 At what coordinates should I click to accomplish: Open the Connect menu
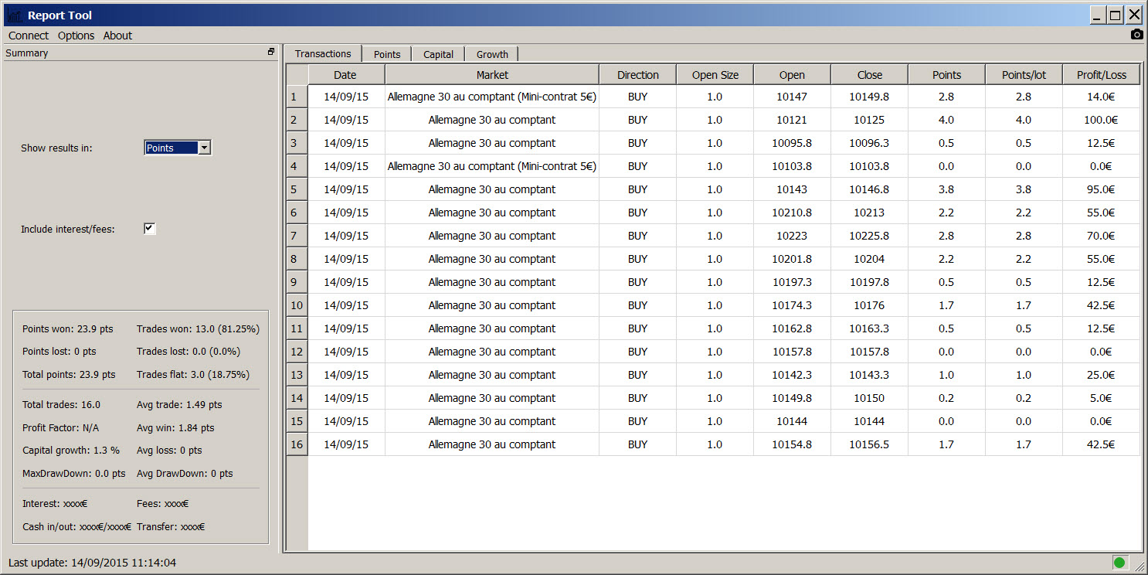point(29,36)
